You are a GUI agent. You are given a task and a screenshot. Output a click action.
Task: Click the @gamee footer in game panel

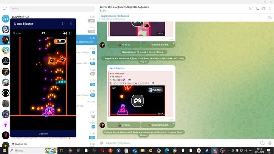pyautogui.click(x=43, y=133)
